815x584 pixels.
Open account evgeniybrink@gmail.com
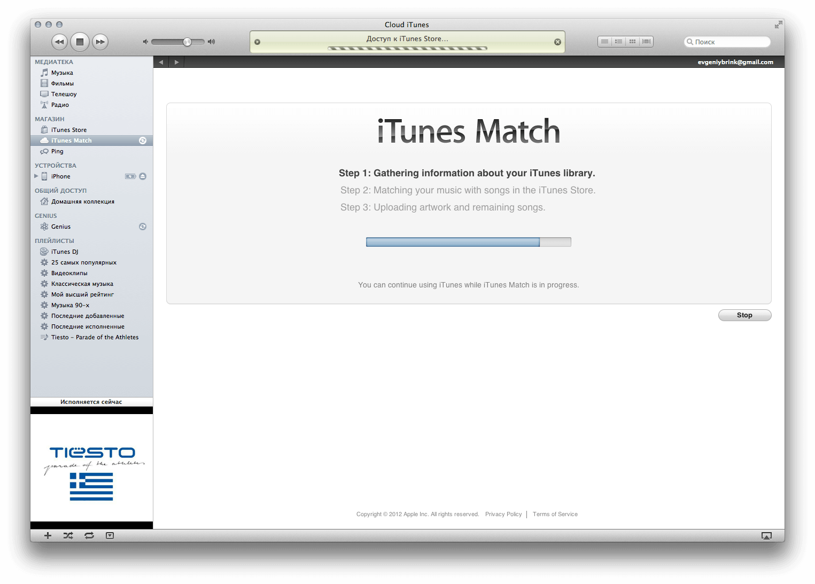click(x=735, y=62)
